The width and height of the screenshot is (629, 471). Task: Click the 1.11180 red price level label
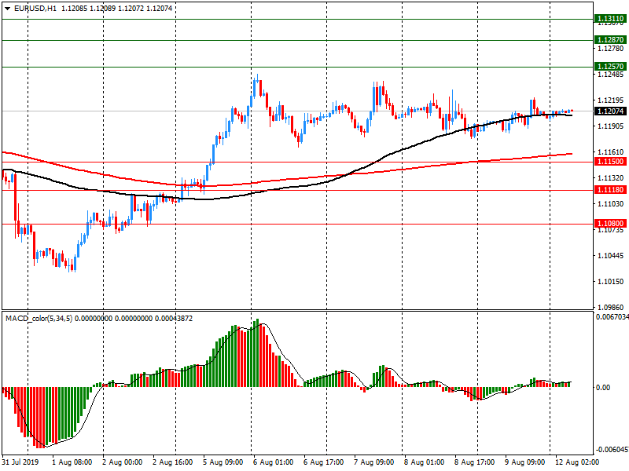(x=610, y=190)
